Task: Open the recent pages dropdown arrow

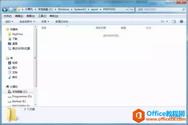Action: click(x=15, y=10)
